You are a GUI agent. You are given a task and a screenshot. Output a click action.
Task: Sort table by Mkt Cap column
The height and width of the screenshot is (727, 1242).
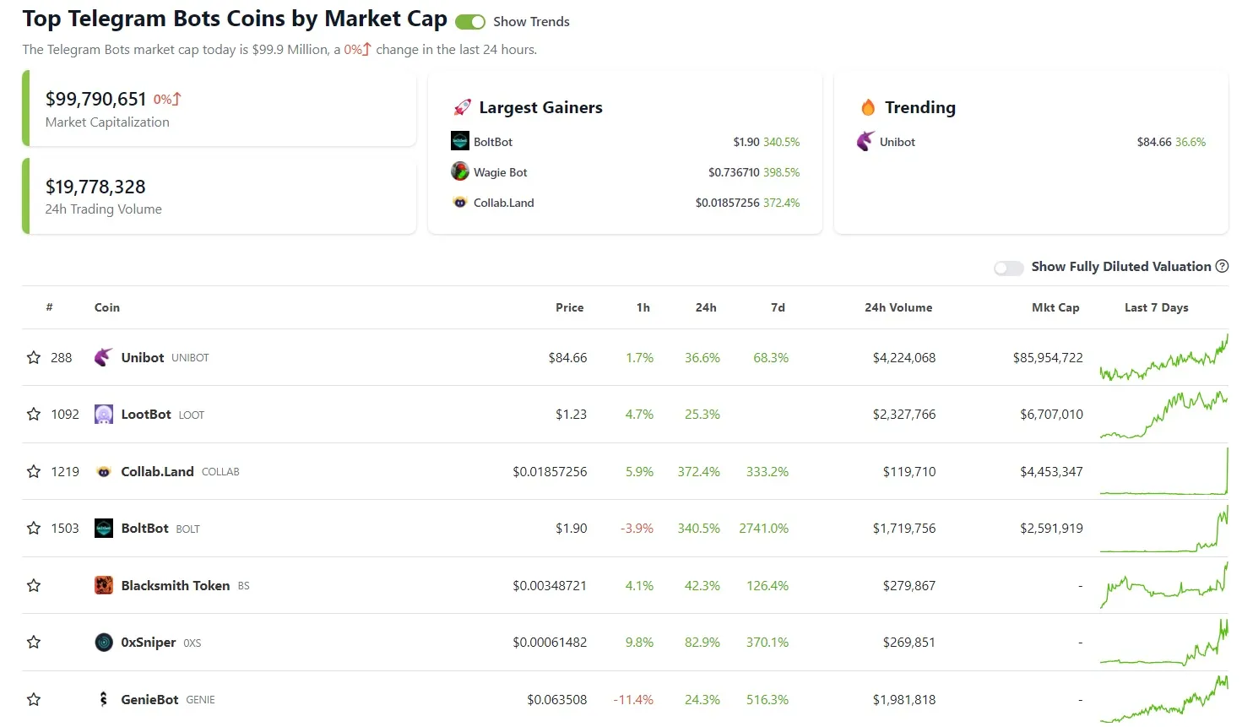[1055, 307]
